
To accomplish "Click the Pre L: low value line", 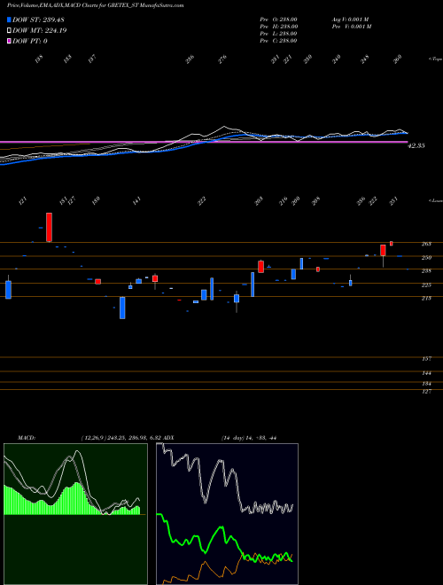I will 278,34.
